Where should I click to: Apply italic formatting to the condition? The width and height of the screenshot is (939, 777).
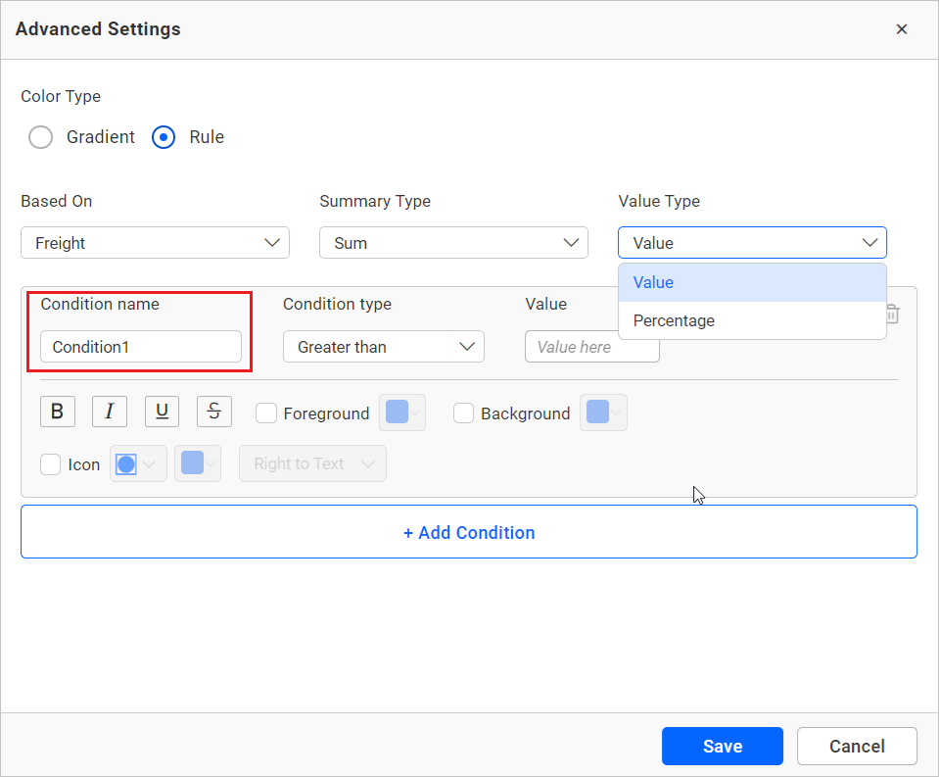click(109, 411)
